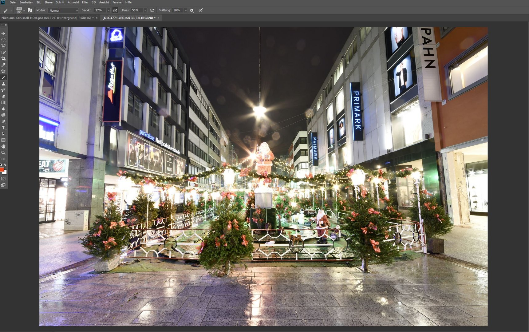Click the Photoshop Ps logo icon
Screen dimensions: 529x332
pos(3,2)
